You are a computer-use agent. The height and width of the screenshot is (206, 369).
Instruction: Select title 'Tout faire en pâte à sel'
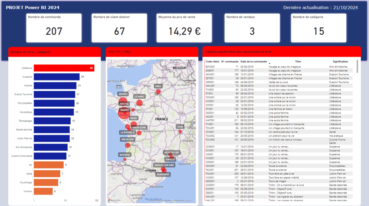tap(281, 174)
